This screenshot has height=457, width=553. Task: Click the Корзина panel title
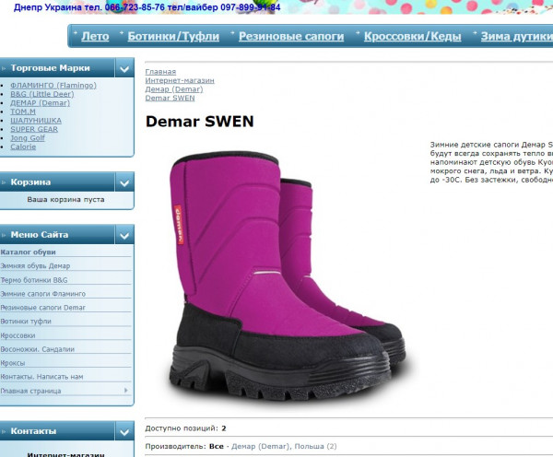coord(30,182)
